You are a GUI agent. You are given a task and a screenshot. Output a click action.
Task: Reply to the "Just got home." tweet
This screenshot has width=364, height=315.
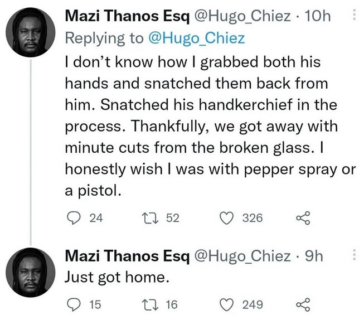[74, 304]
